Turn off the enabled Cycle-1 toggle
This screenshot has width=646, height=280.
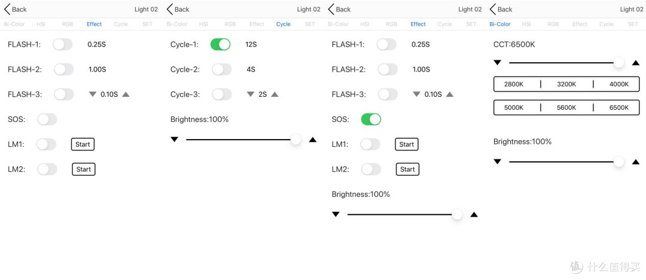(x=220, y=44)
